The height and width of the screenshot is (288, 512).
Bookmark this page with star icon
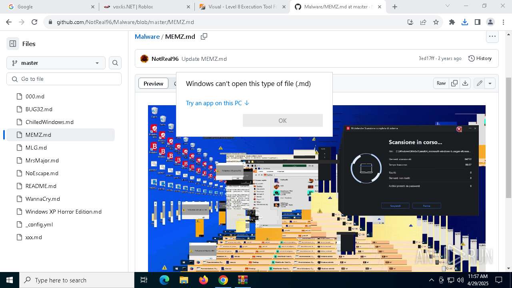tap(436, 22)
